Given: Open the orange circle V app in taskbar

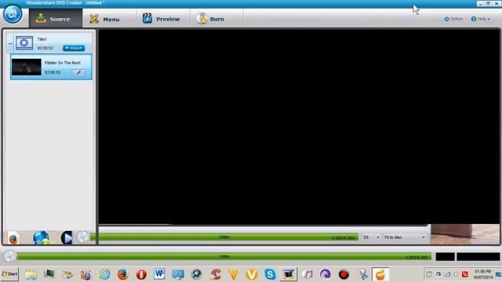Looking at the screenshot, I should pyautogui.click(x=252, y=274).
